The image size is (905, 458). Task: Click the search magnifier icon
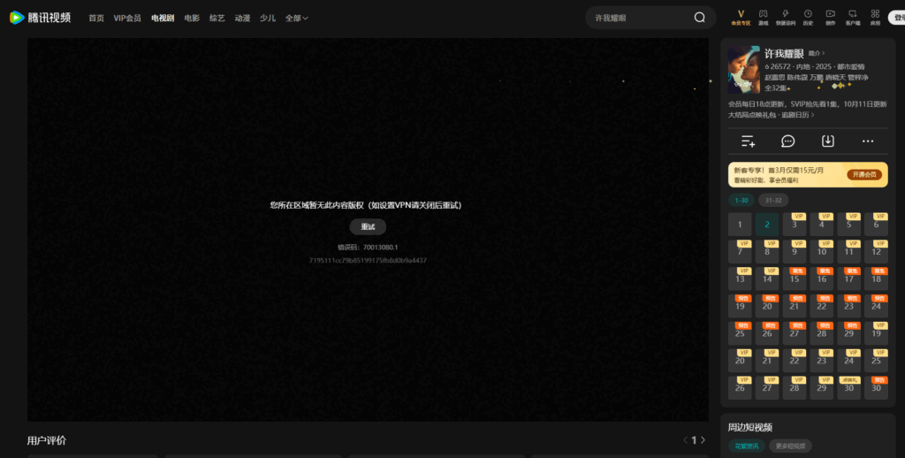pyautogui.click(x=700, y=18)
